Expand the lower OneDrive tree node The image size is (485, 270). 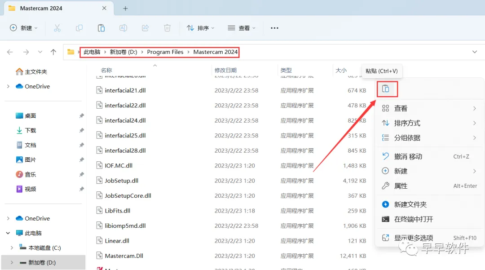click(9, 218)
